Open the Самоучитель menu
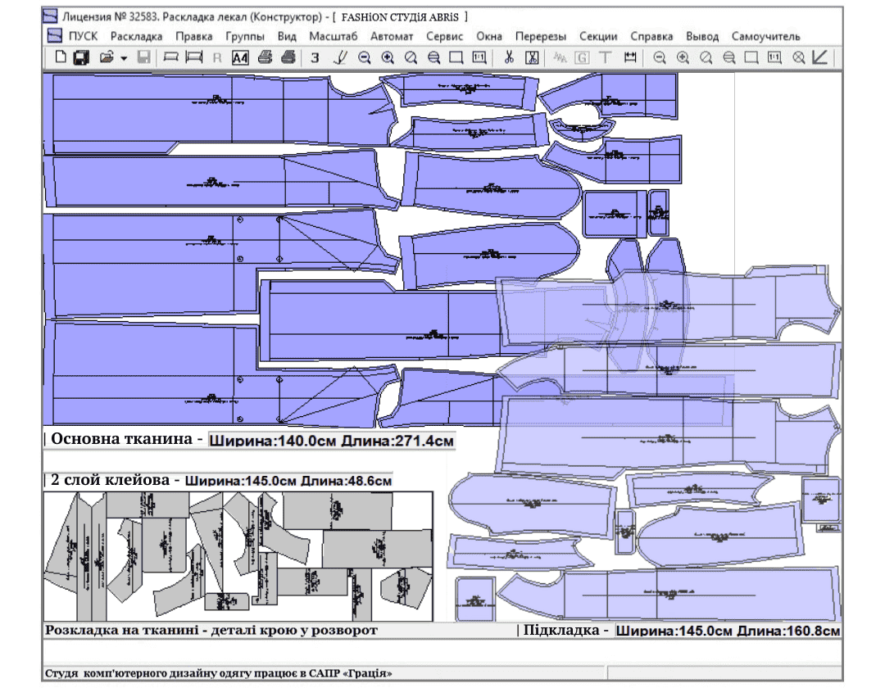The width and height of the screenshot is (885, 688). click(765, 36)
